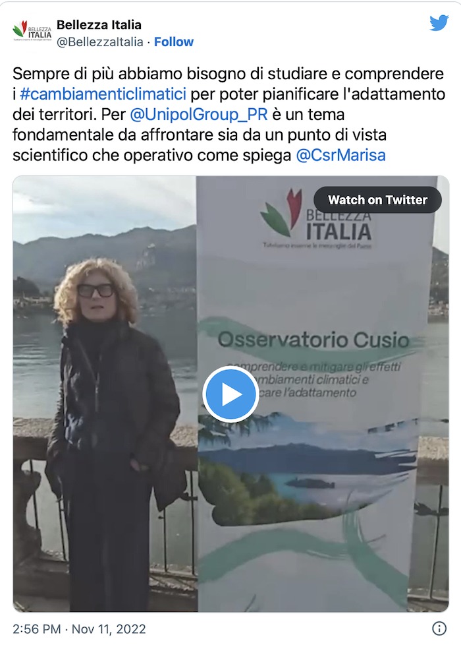Screen dimensions: 461x645
Task: Click the tweet text paragraph
Action: coord(229,114)
